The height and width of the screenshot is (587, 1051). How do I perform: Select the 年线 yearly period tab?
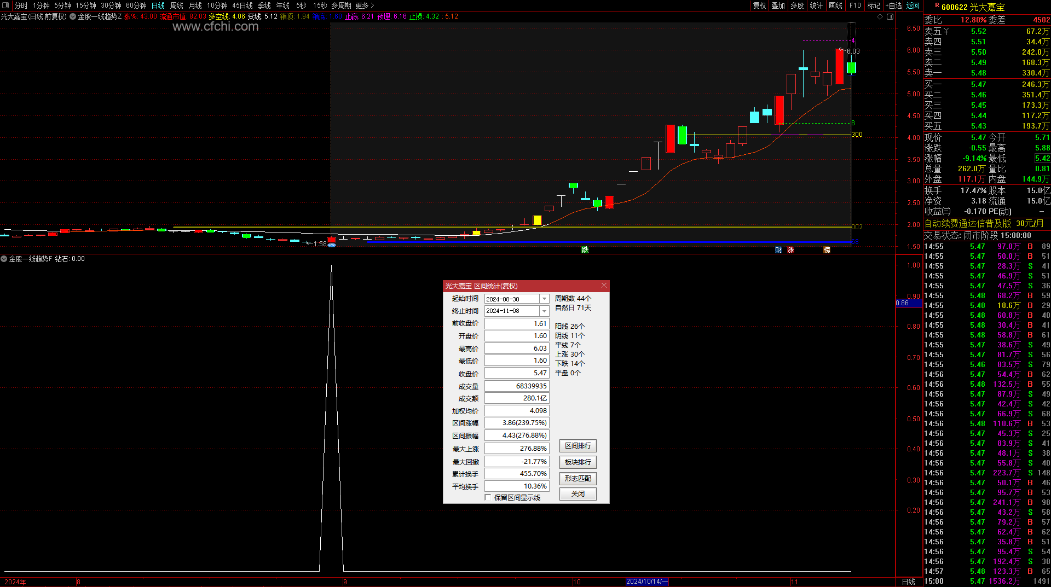pyautogui.click(x=283, y=5)
